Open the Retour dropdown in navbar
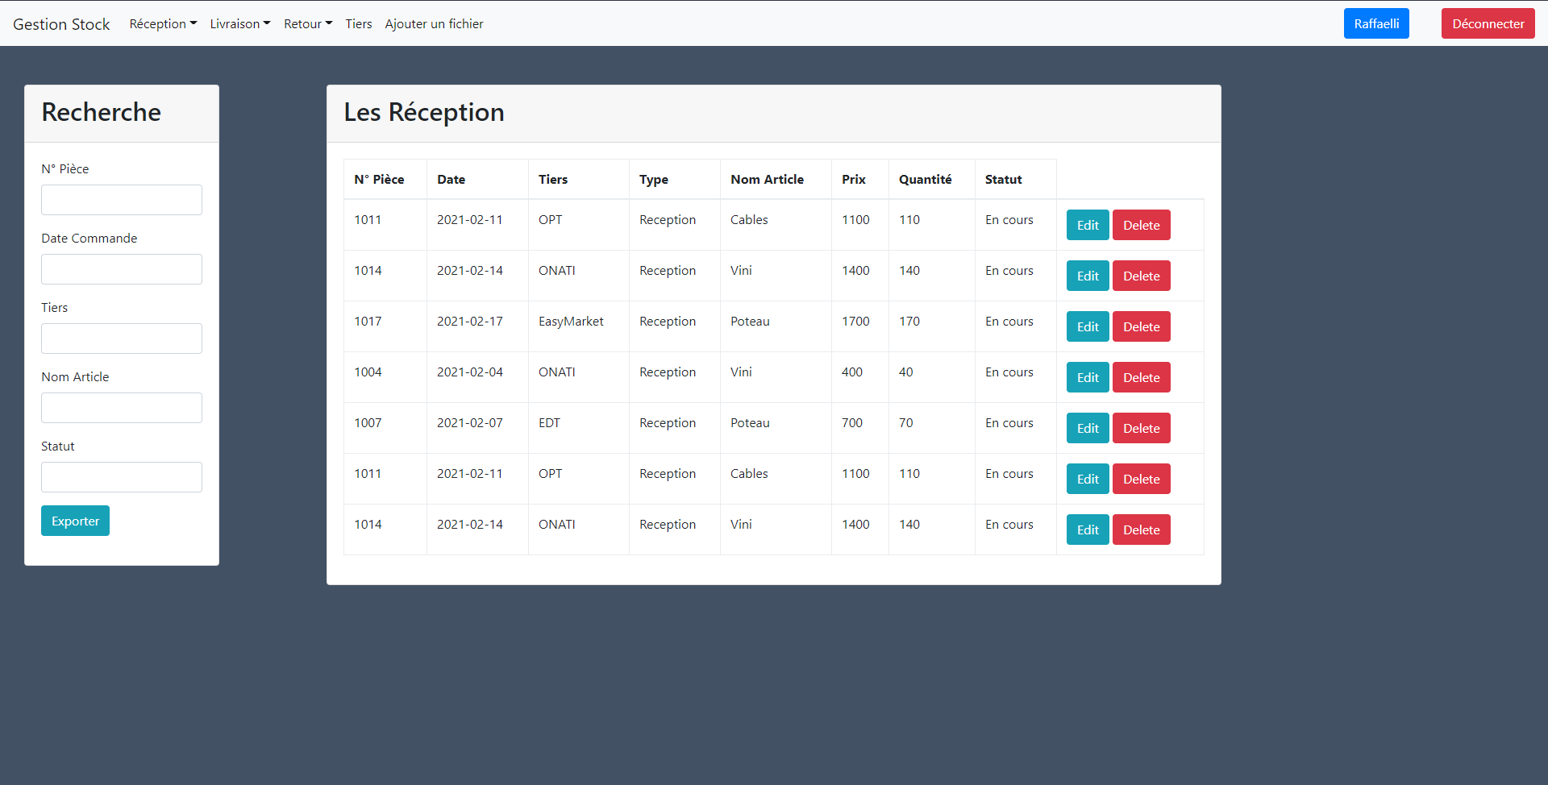The width and height of the screenshot is (1548, 785). click(307, 24)
